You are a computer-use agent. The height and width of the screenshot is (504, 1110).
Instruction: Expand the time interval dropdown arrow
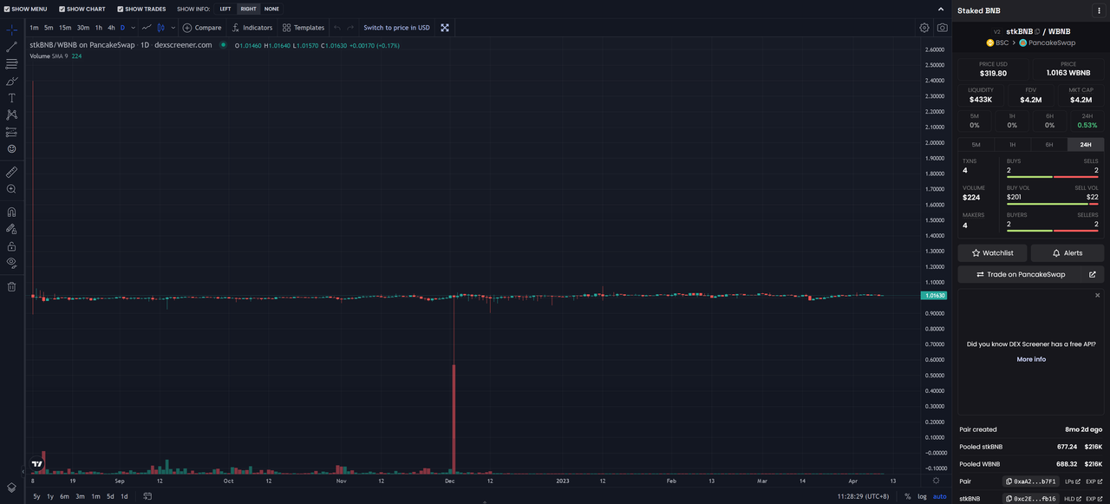tap(133, 28)
